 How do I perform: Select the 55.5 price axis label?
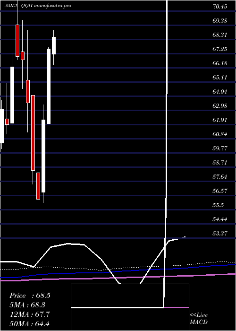[x=218, y=205]
